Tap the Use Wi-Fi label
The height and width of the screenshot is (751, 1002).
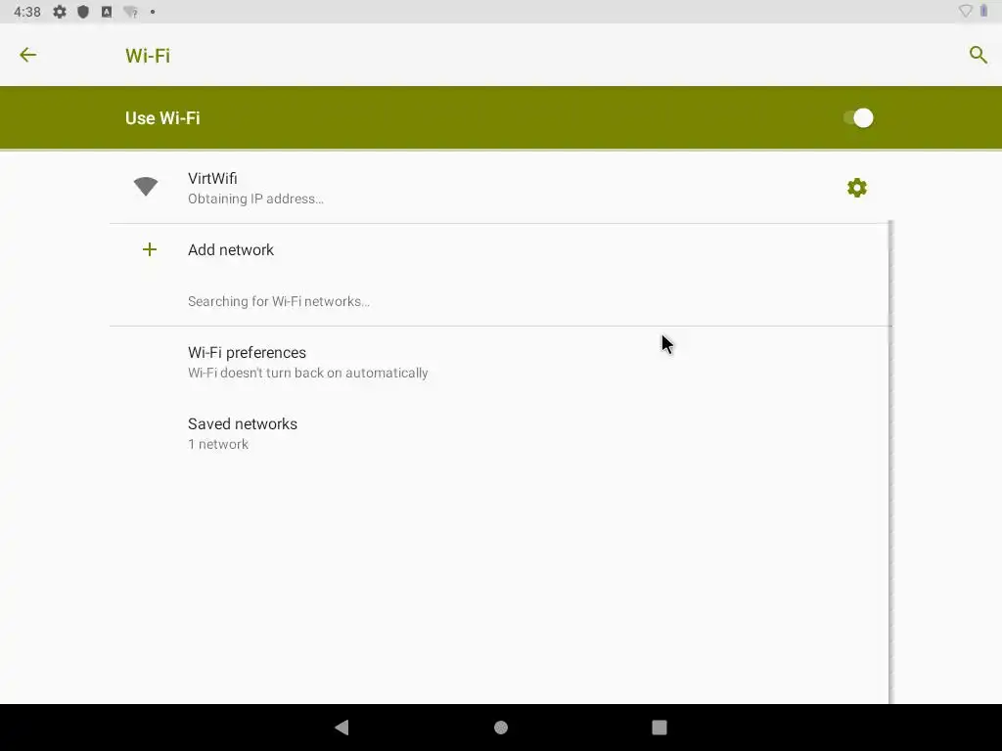(162, 118)
